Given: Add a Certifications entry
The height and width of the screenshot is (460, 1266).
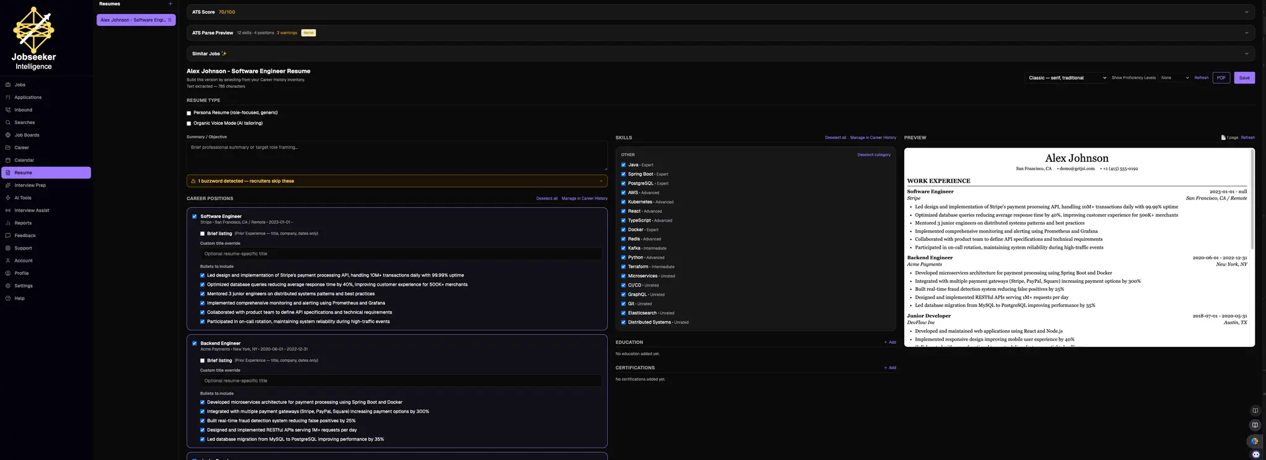Looking at the screenshot, I should pos(890,367).
